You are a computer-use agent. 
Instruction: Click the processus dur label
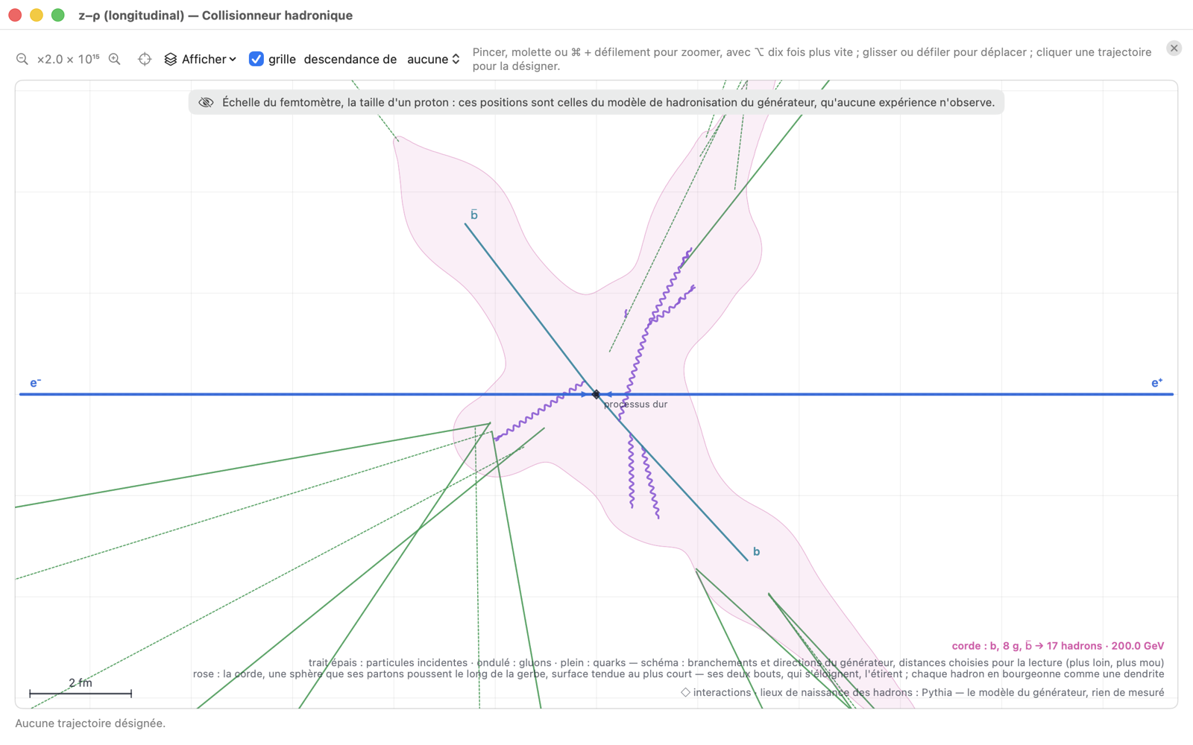tap(635, 405)
